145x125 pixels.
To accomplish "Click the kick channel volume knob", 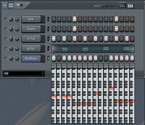I will (x=17, y=19).
